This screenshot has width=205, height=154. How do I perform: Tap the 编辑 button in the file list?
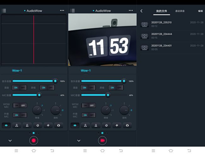[200, 11]
